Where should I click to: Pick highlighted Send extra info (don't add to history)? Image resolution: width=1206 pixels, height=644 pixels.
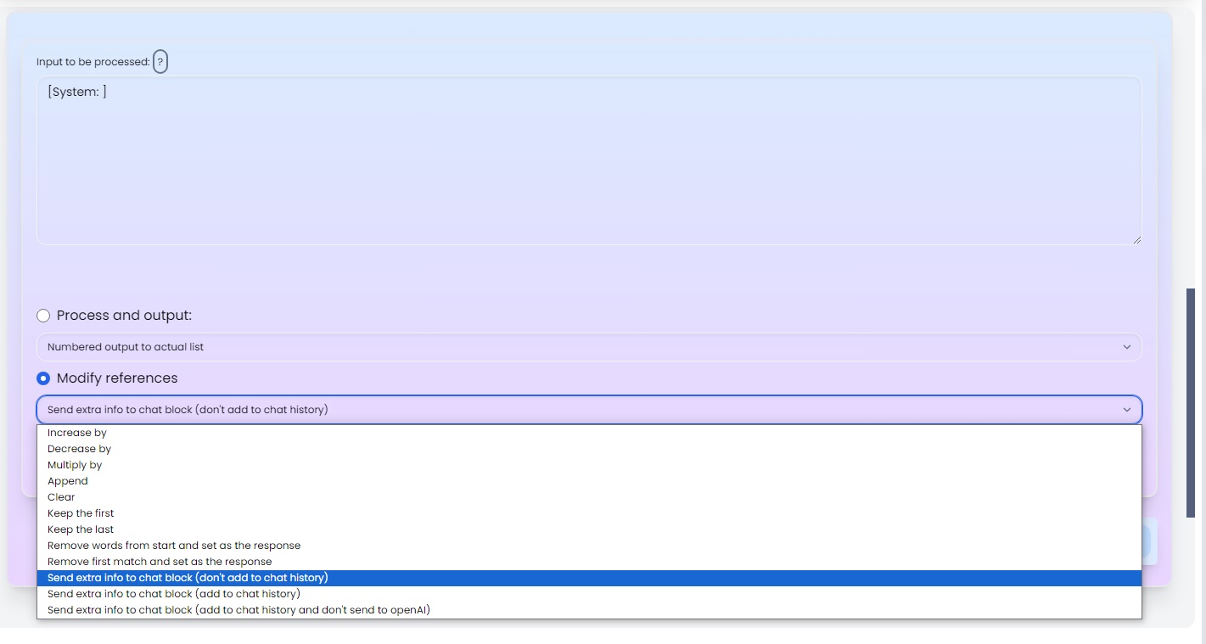click(188, 578)
